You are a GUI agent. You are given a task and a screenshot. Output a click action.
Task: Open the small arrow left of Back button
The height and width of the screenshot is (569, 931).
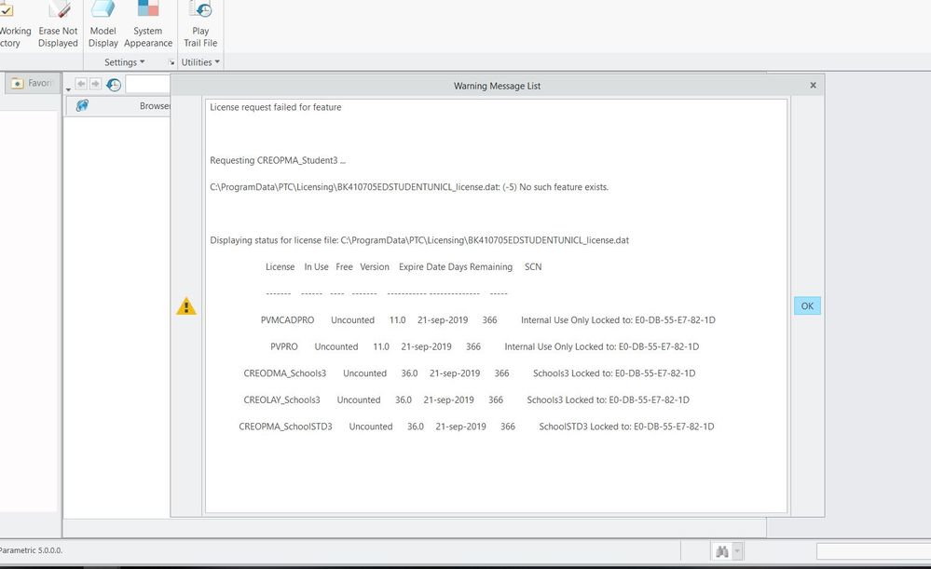tap(68, 89)
